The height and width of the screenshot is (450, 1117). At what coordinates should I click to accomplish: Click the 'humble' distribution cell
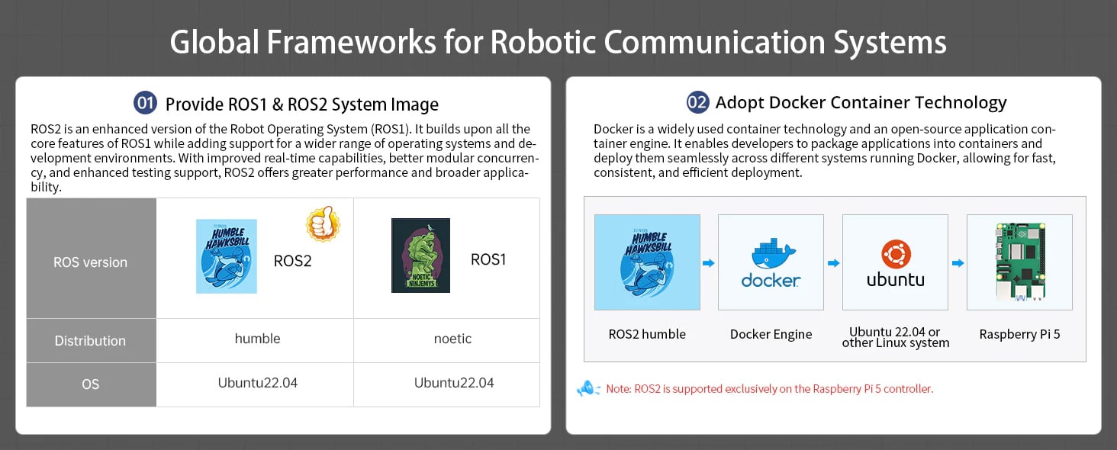257,339
